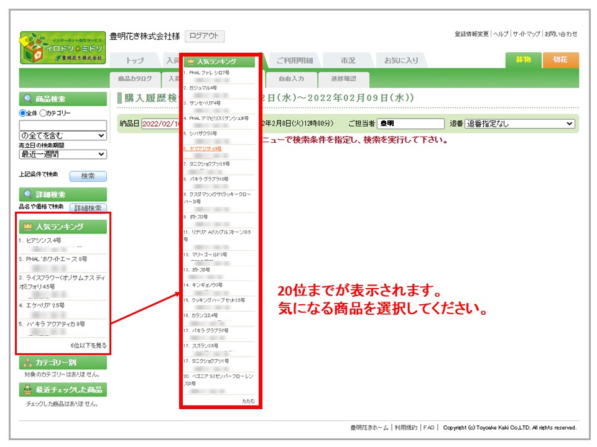Open the 追番指定なし dropdown

(x=520, y=124)
